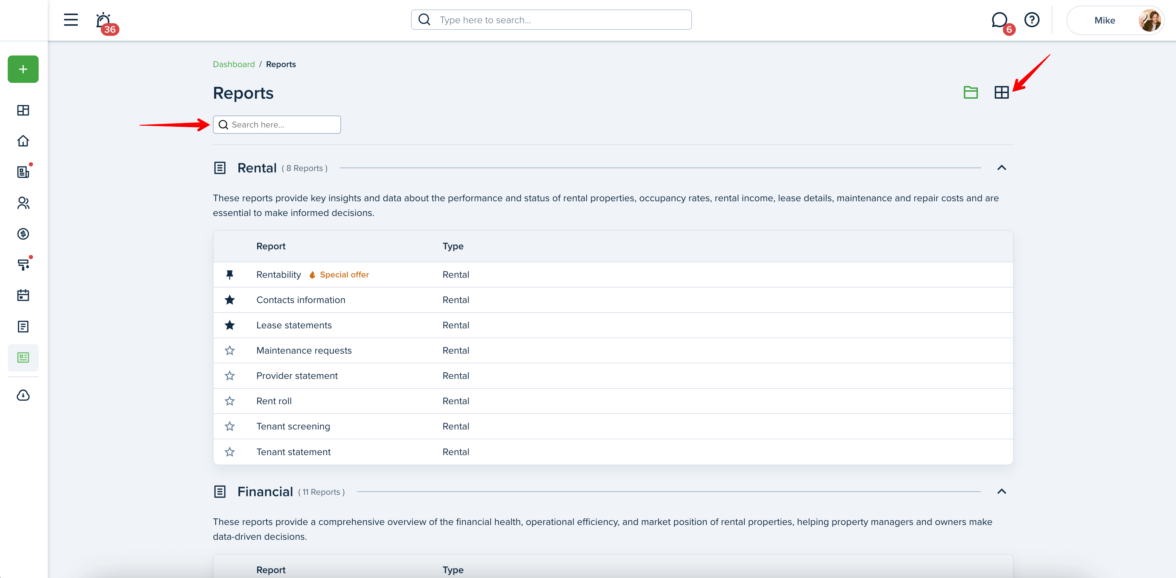Click the Mike username label
The height and width of the screenshot is (578, 1176).
pos(1105,21)
